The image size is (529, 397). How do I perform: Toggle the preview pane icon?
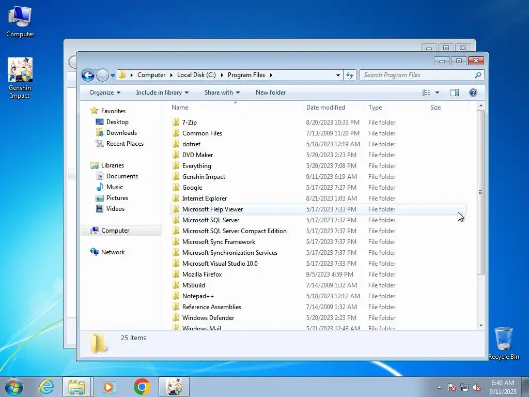(x=455, y=93)
